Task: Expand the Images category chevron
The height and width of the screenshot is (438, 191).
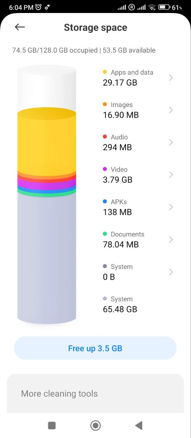Action: [171, 110]
